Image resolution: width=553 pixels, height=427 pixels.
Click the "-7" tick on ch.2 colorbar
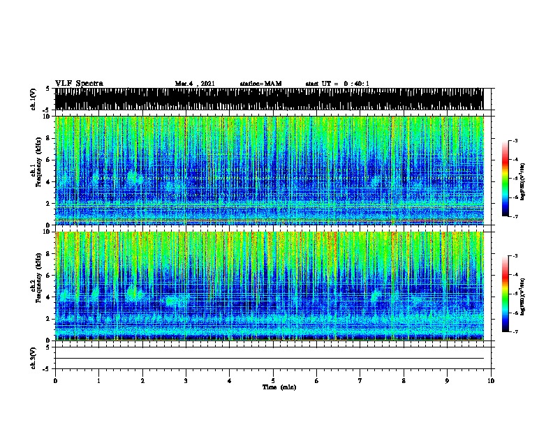click(x=515, y=331)
